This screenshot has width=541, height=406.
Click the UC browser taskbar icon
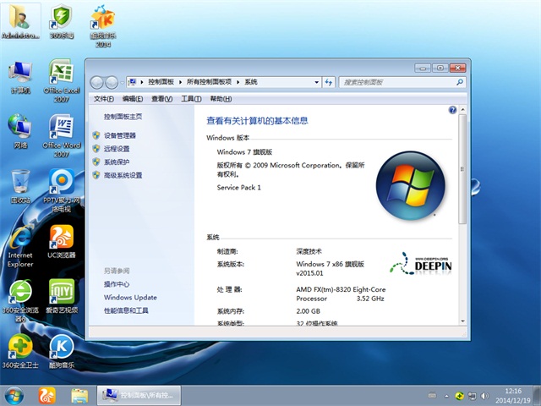point(47,395)
